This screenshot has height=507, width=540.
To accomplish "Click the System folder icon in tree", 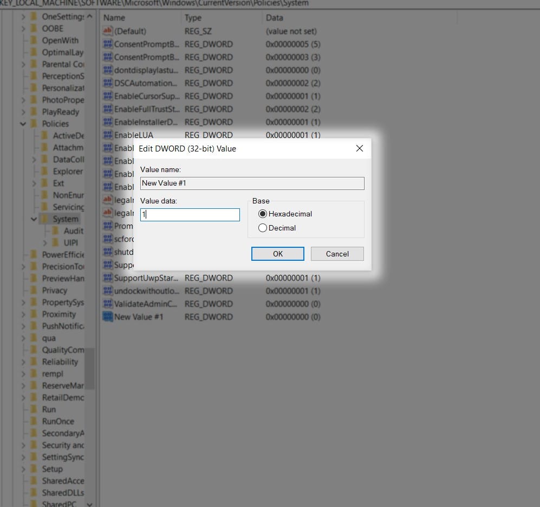I will [45, 219].
